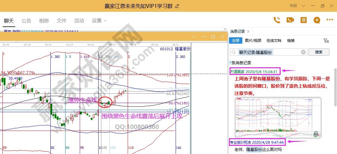The height and width of the screenshot is (154, 337).
Task: Switch to the 公告 tab
Action: (x=26, y=21)
